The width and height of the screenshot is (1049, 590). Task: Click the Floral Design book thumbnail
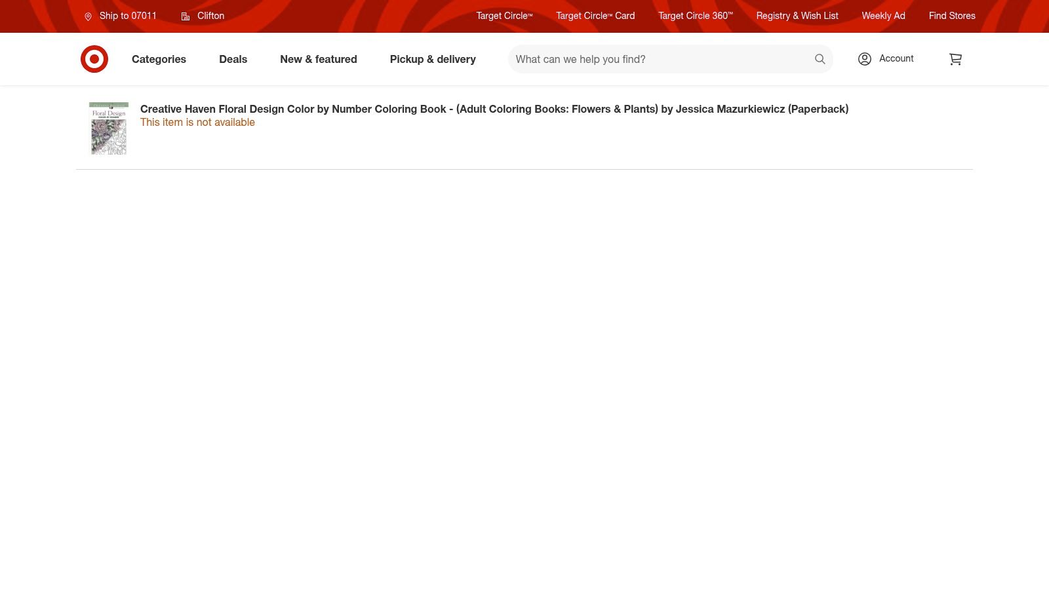(x=109, y=128)
